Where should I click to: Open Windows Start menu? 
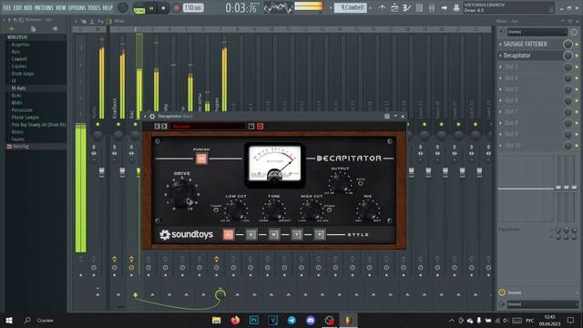(x=9, y=320)
